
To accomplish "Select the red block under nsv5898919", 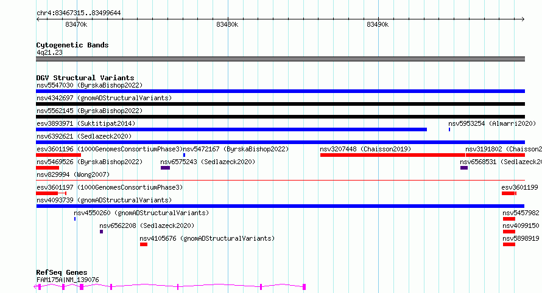I will [x=509, y=244].
